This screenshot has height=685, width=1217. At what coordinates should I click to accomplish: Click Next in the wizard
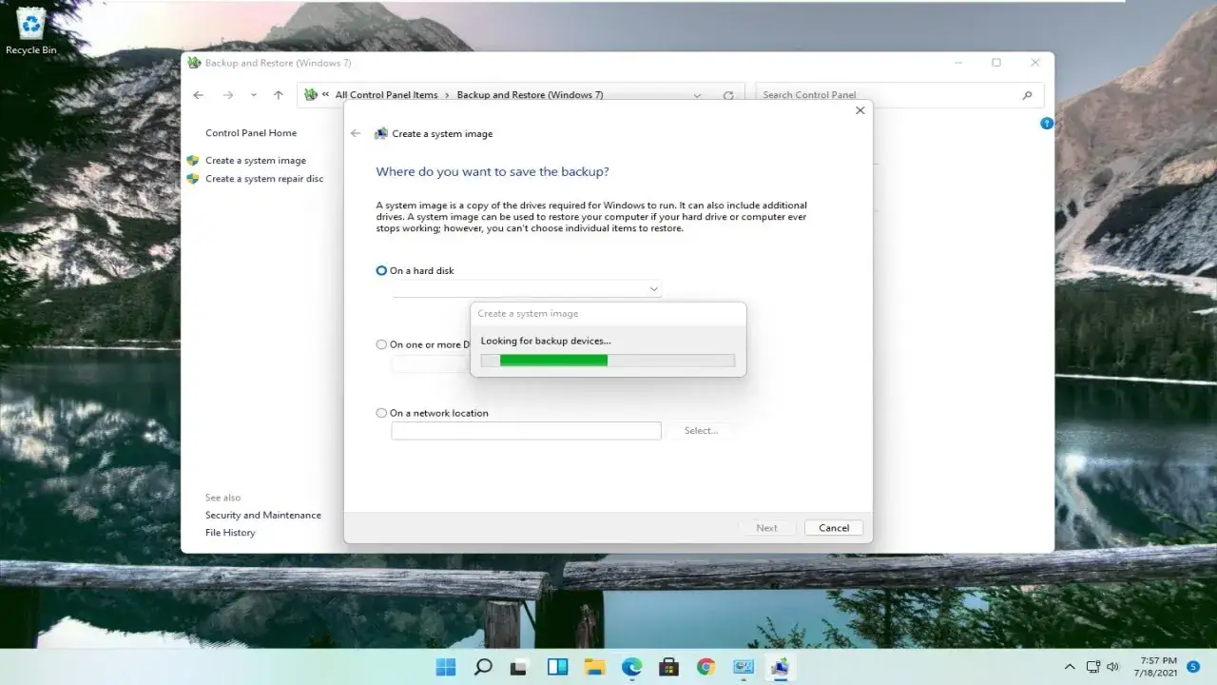click(767, 528)
